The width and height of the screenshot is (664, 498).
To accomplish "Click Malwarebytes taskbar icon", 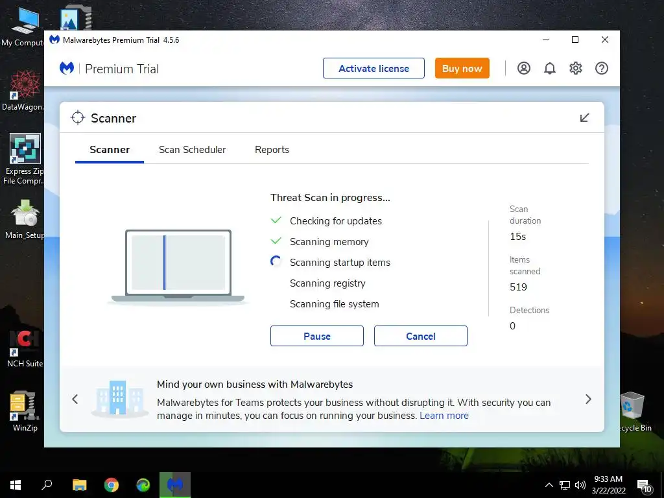I will 175,485.
